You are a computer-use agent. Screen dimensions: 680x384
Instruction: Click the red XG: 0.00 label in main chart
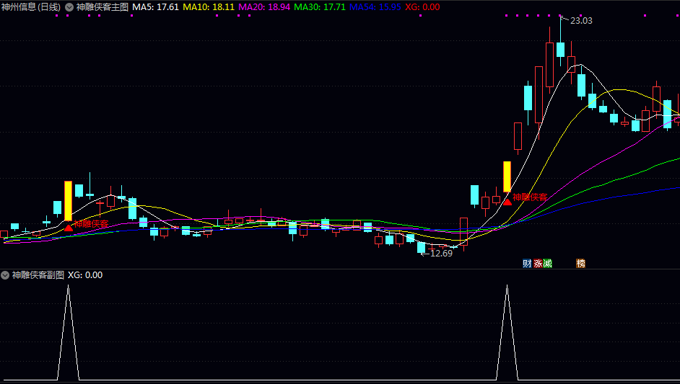[x=422, y=7]
